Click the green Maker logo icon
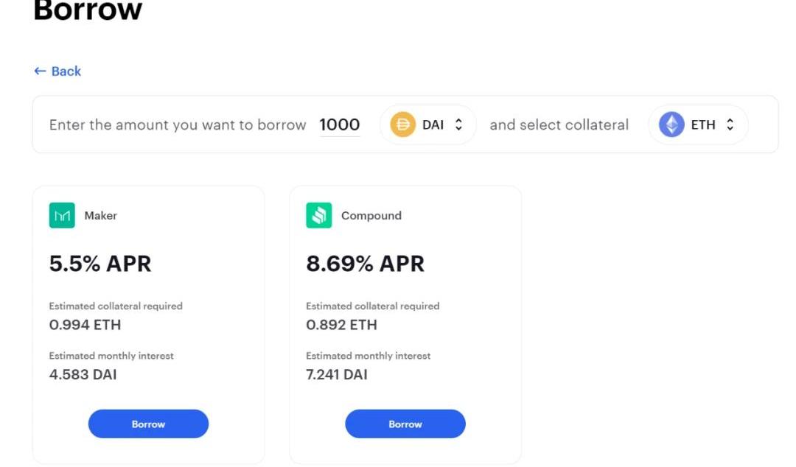Screen dimensions: 796x467 [62, 216]
